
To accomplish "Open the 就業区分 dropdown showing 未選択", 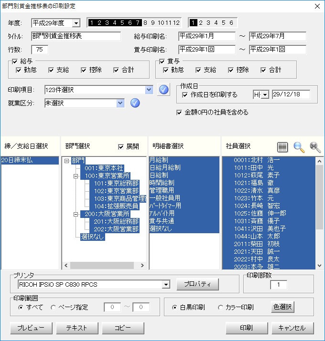I will pyautogui.click(x=120, y=103).
